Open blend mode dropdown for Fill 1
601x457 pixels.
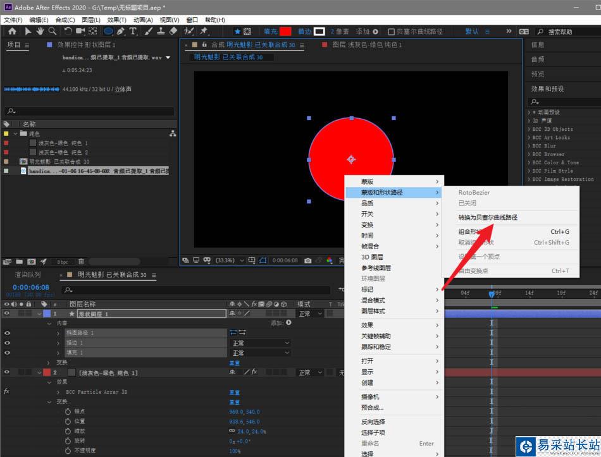260,353
